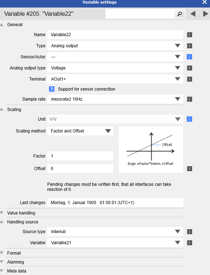Click blue info icon beside Sensor/Actor
210x275 pixels.
pos(190,57)
